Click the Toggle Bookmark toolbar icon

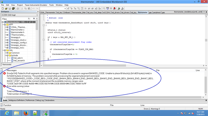[86, 8]
